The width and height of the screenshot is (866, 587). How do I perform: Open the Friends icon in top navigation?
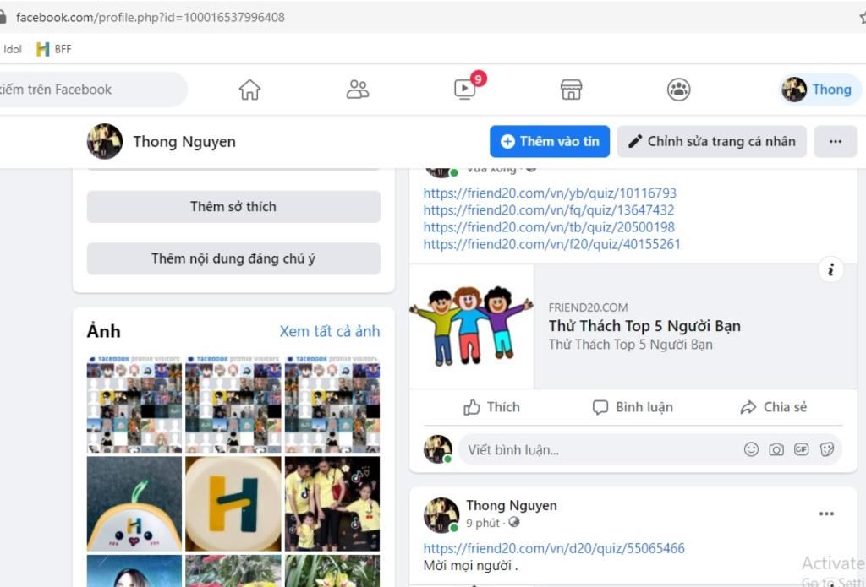click(x=358, y=90)
